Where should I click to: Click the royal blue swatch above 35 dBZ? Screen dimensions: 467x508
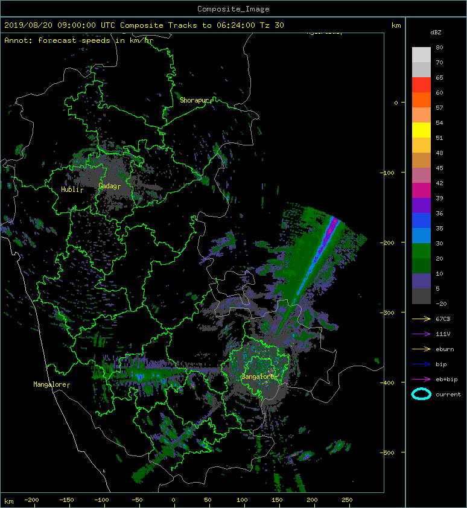pyautogui.click(x=421, y=221)
